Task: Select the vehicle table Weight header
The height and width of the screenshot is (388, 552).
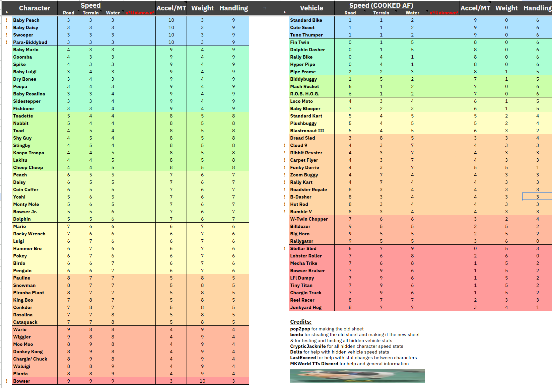Action: (506, 8)
